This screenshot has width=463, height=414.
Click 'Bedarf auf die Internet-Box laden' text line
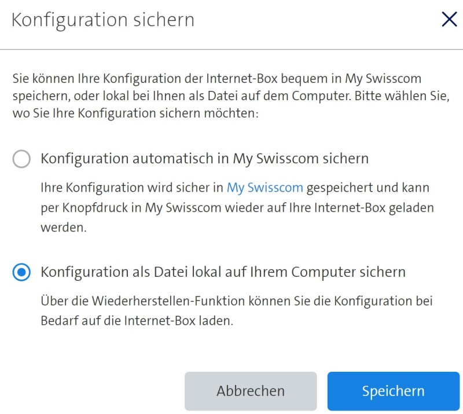[x=137, y=321]
